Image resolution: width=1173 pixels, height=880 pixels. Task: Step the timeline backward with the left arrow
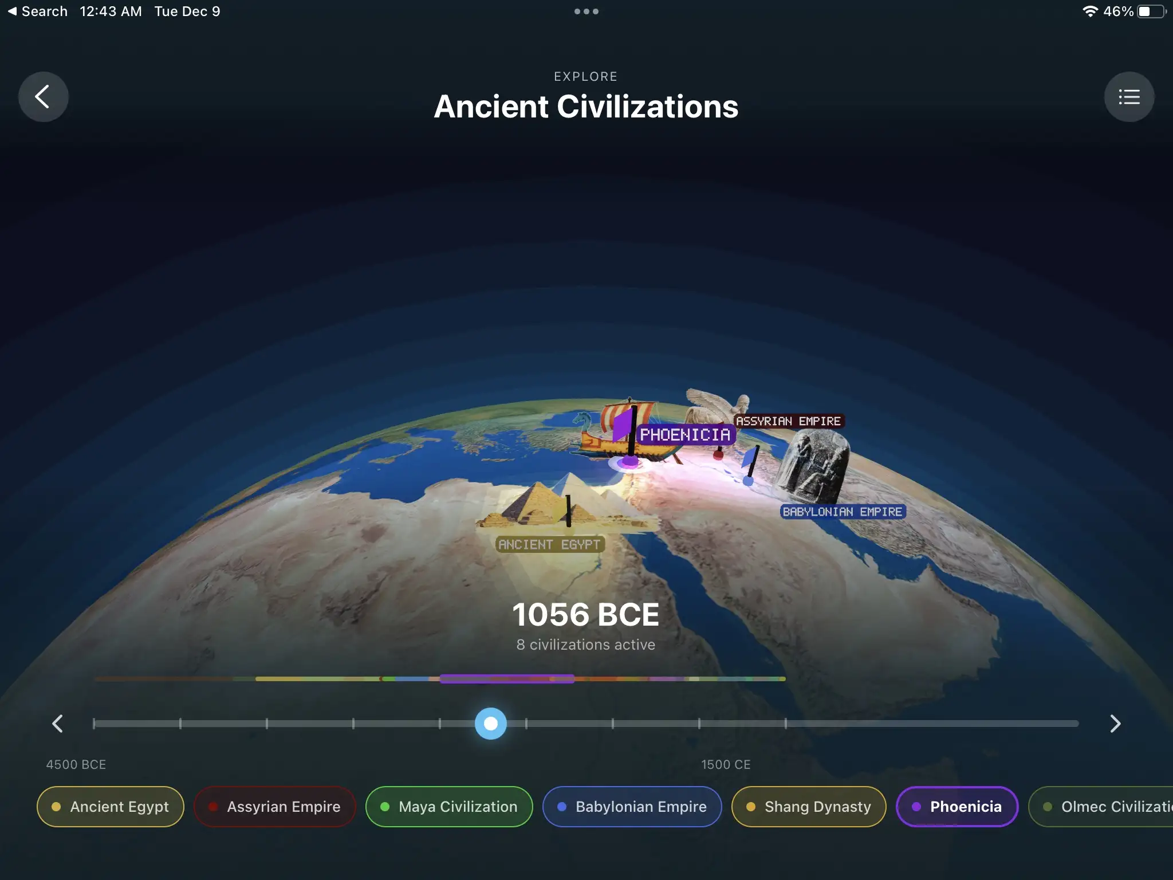tap(57, 724)
